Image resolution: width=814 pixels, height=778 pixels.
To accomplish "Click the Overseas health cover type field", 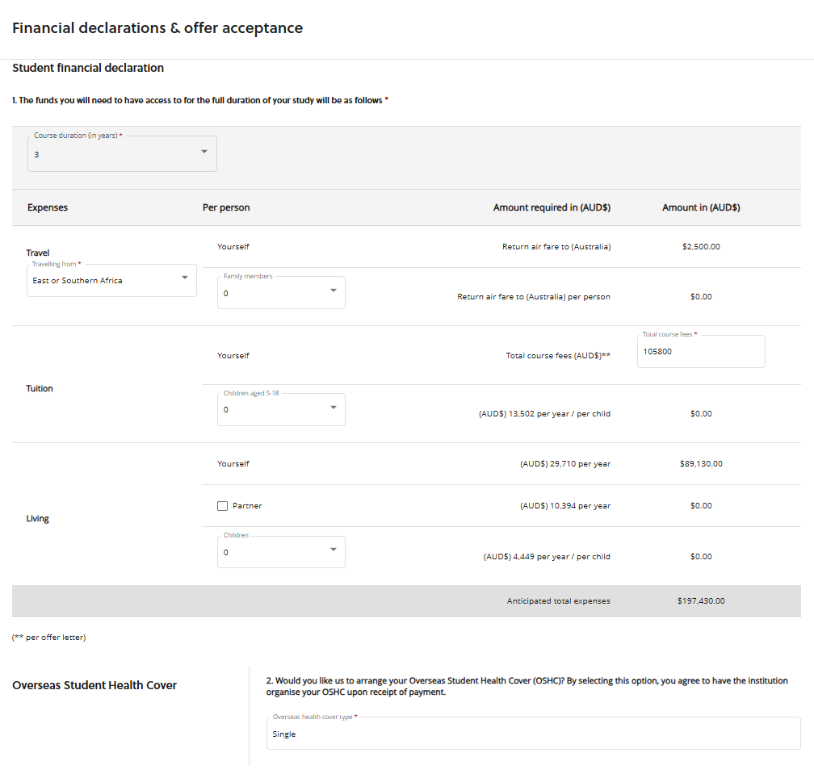I will tap(533, 734).
